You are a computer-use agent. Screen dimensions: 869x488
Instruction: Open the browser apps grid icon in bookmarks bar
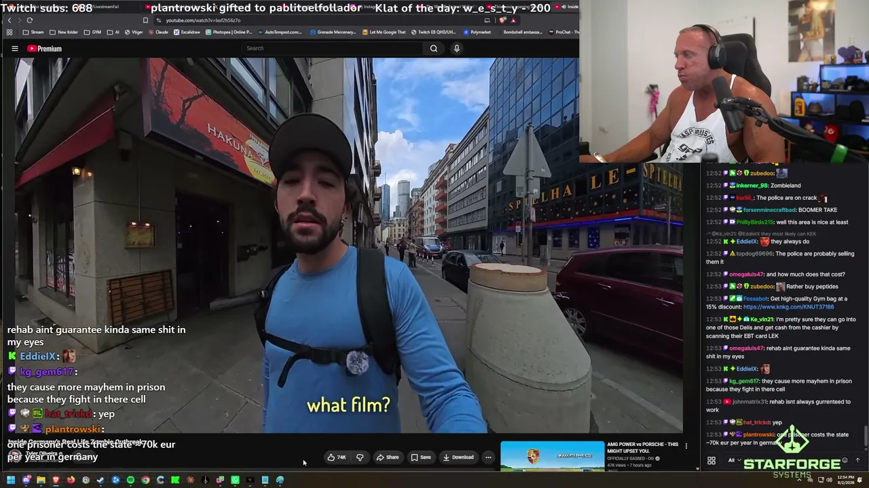(10, 32)
